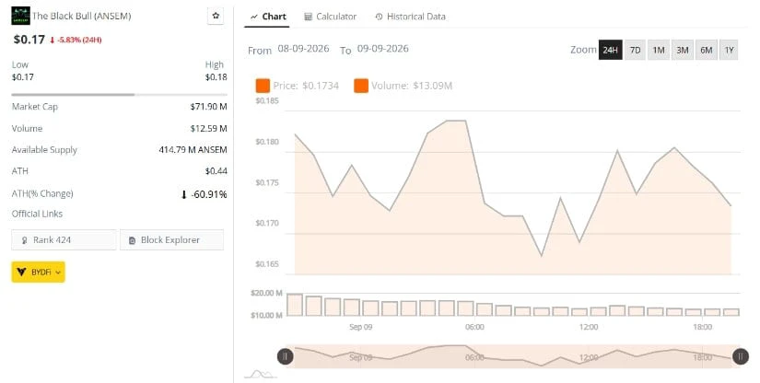Set zoom to 6M
The image size is (760, 383).
pos(707,50)
